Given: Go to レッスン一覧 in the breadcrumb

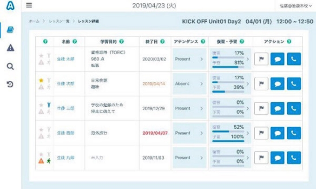Looking at the screenshot, I should pos(58,21).
